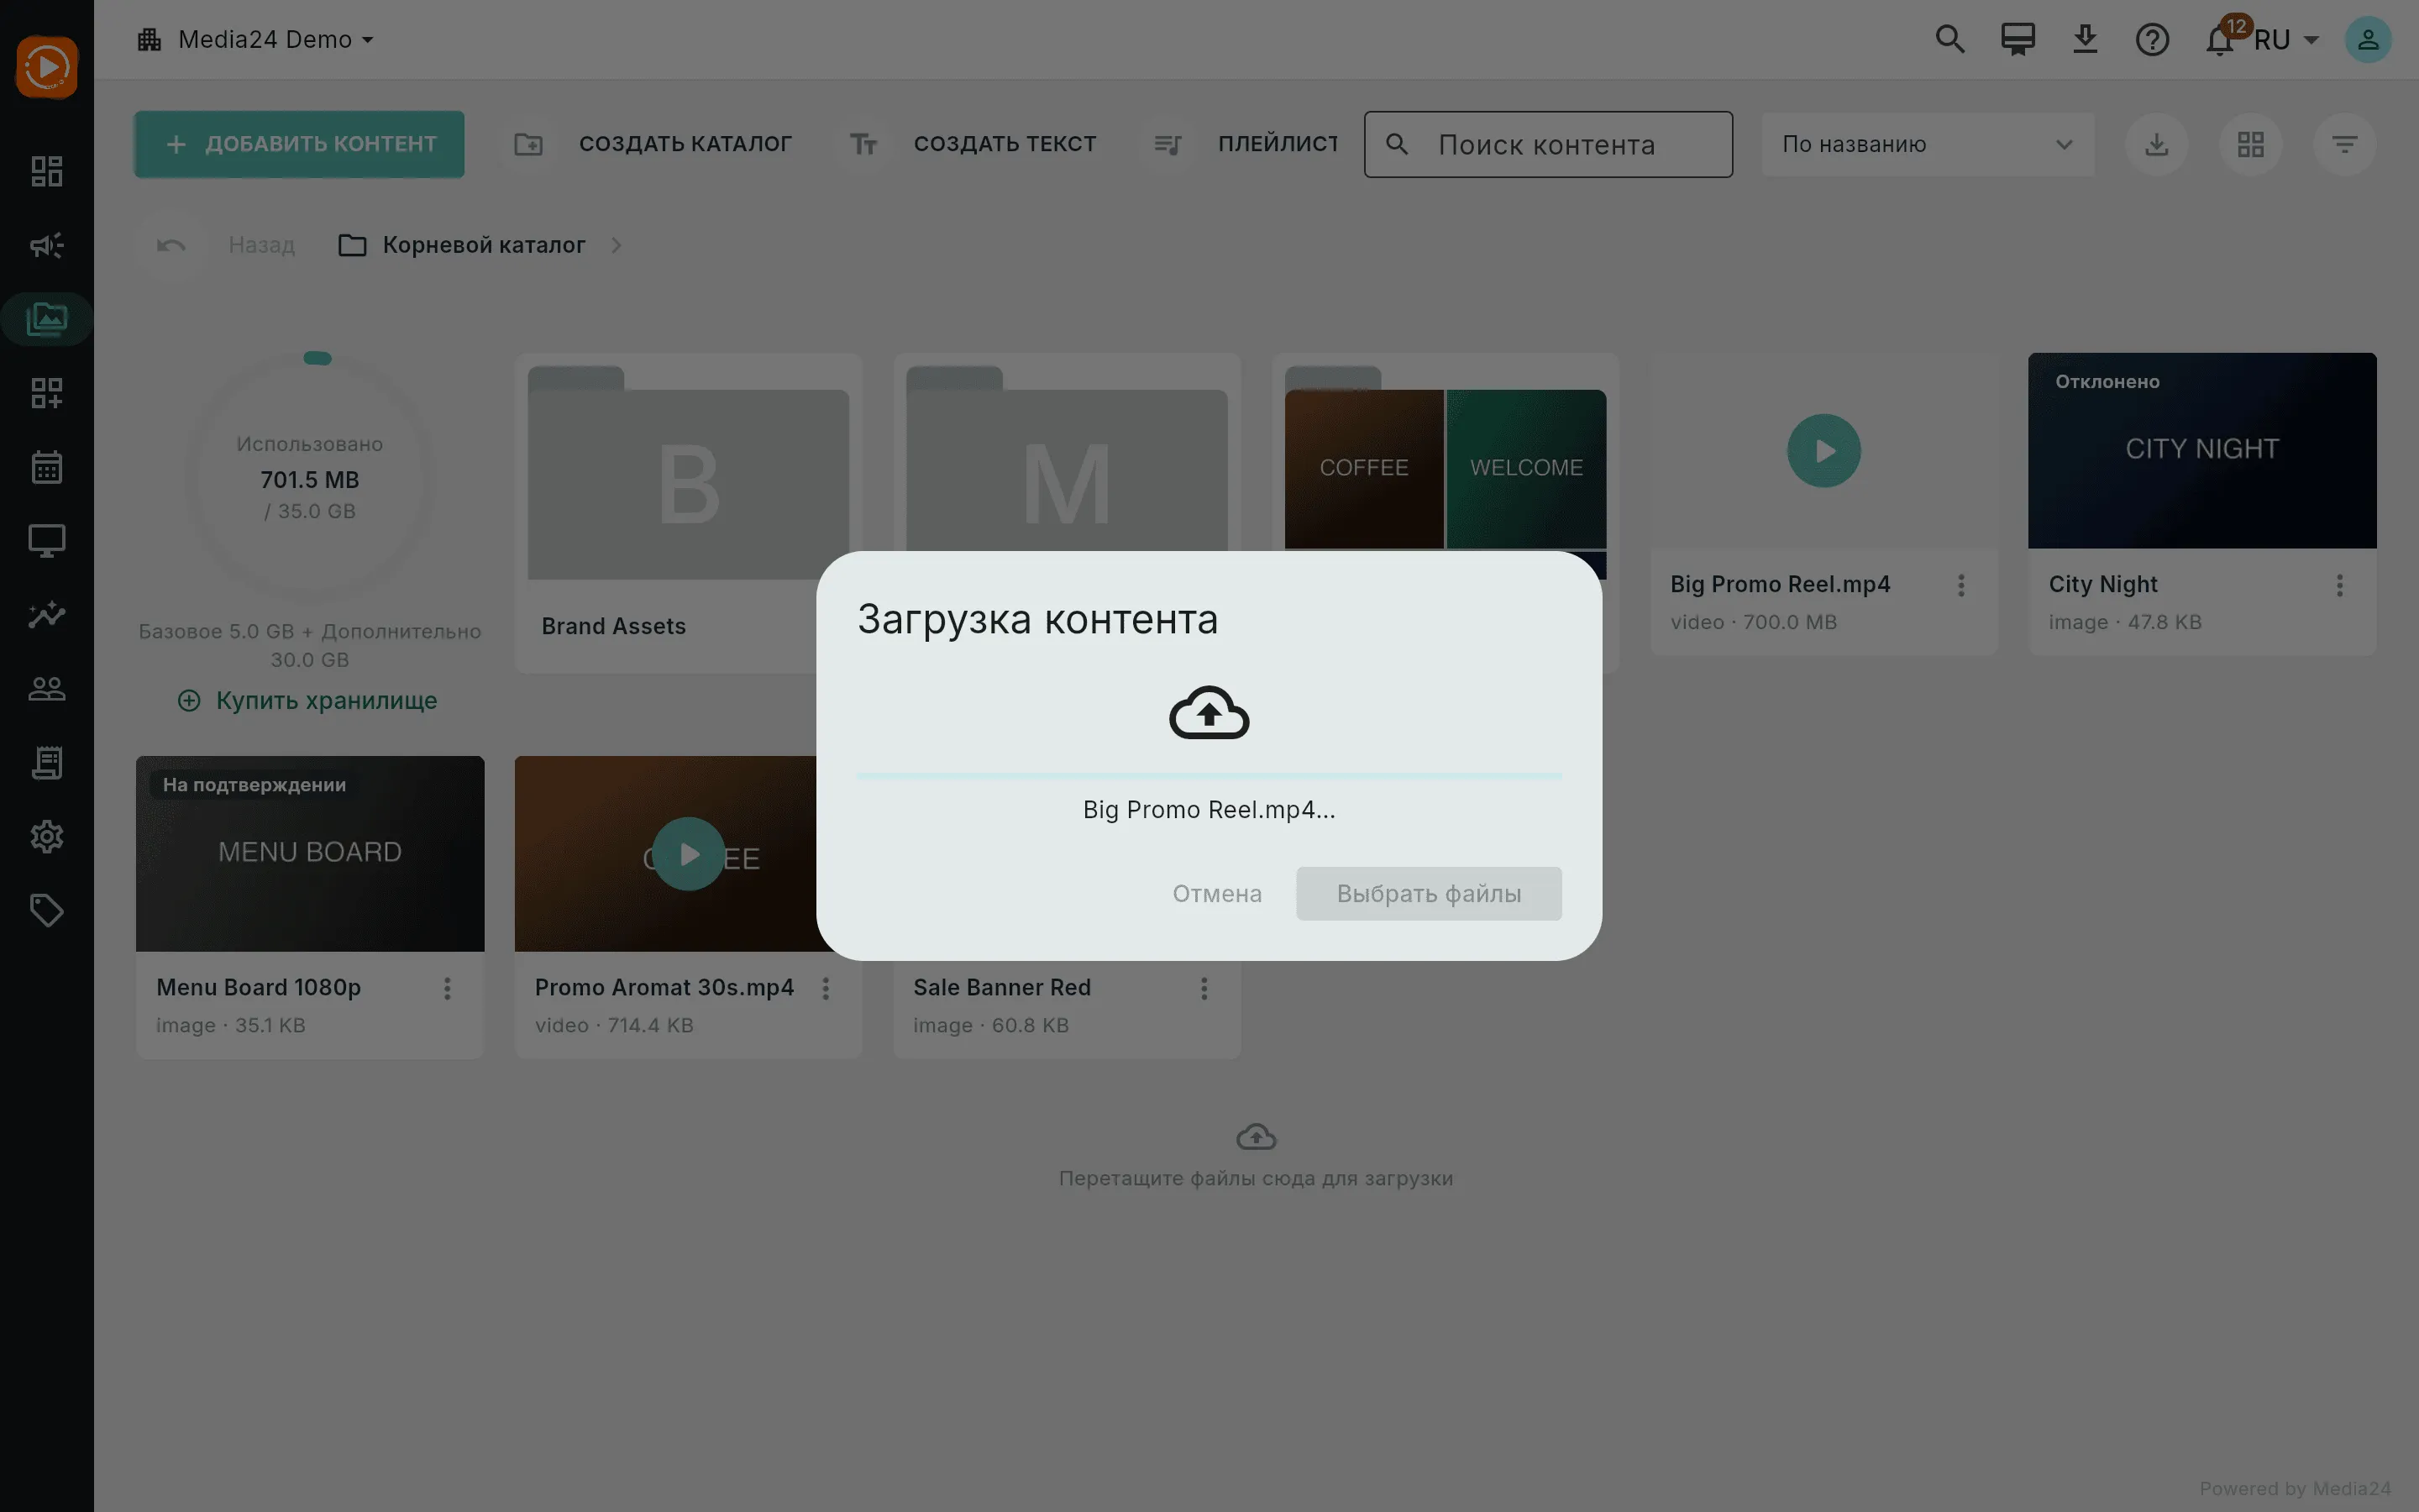Click Отмена in upload dialog
2419x1512 pixels.
1216,893
